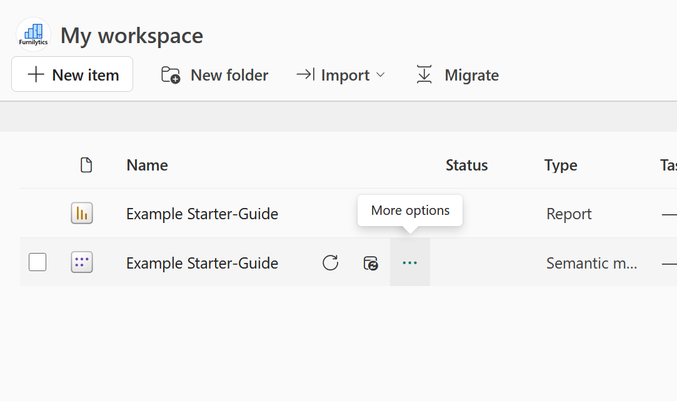Viewport: 677px width, 401px height.
Task: Select the My workspace title
Action: [131, 35]
